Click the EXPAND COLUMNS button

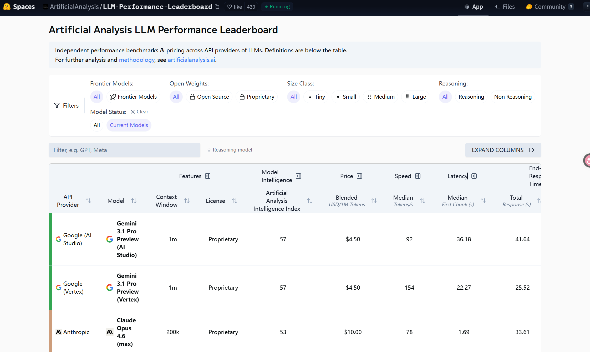click(x=503, y=150)
